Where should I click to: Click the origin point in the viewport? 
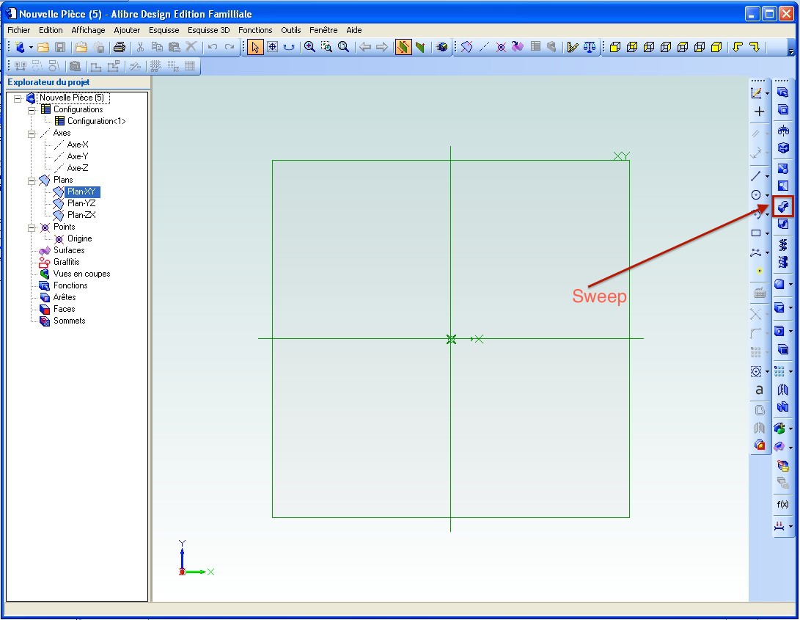click(x=451, y=339)
